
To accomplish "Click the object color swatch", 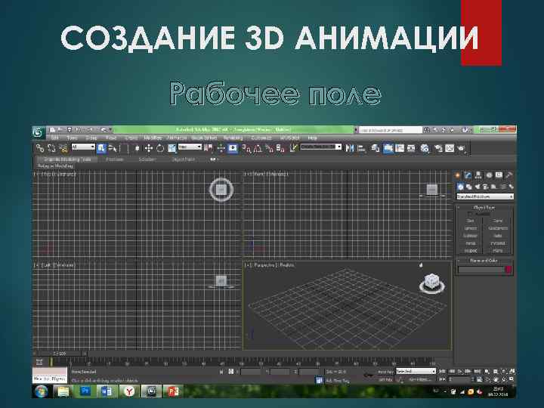I will coord(508,270).
